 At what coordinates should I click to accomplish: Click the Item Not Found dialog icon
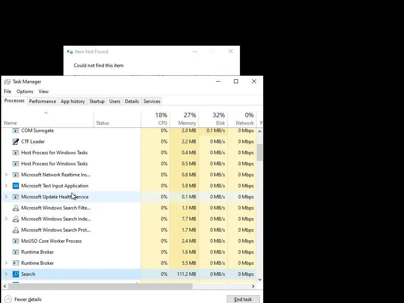point(70,52)
